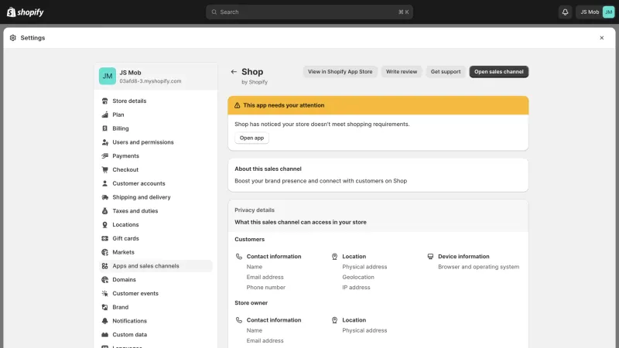Go to Plan settings
619x348 pixels.
(156, 114)
